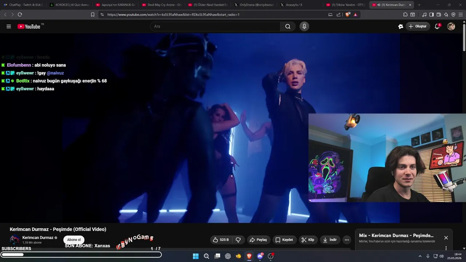Switch to the ChatPlay - Twitch & Kick tab
The height and width of the screenshot is (262, 466).
coord(23,5)
